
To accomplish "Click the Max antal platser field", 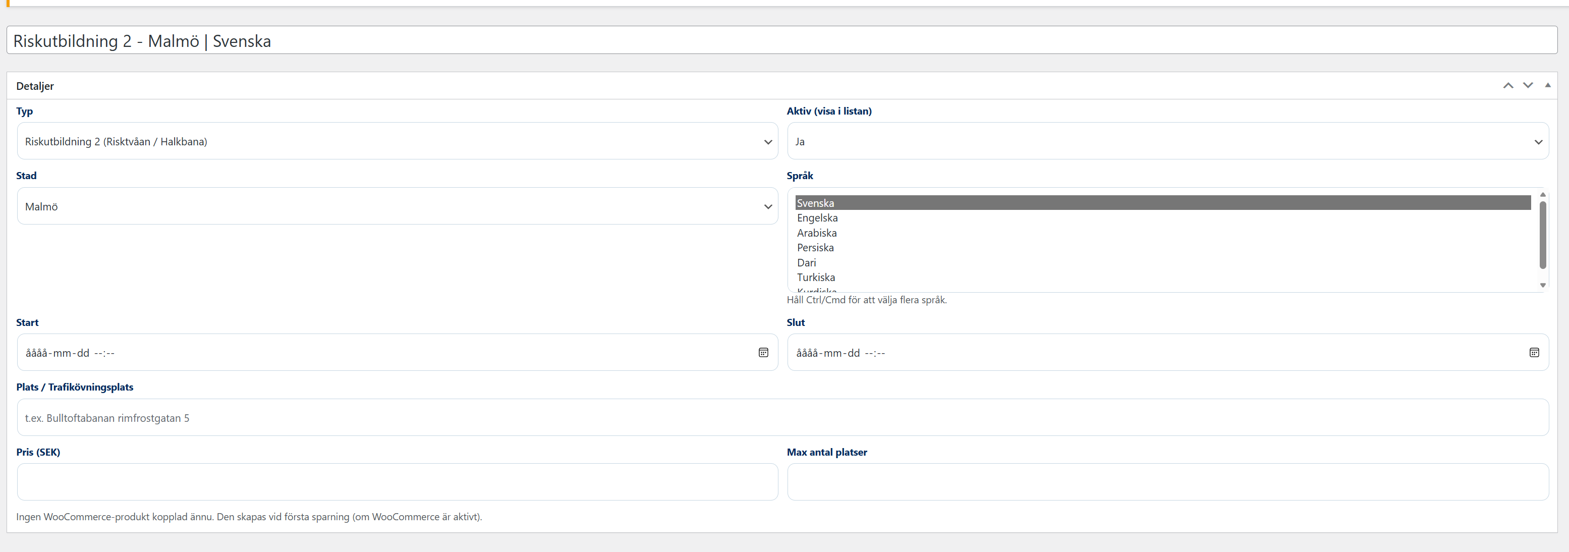I will pos(1167,482).
